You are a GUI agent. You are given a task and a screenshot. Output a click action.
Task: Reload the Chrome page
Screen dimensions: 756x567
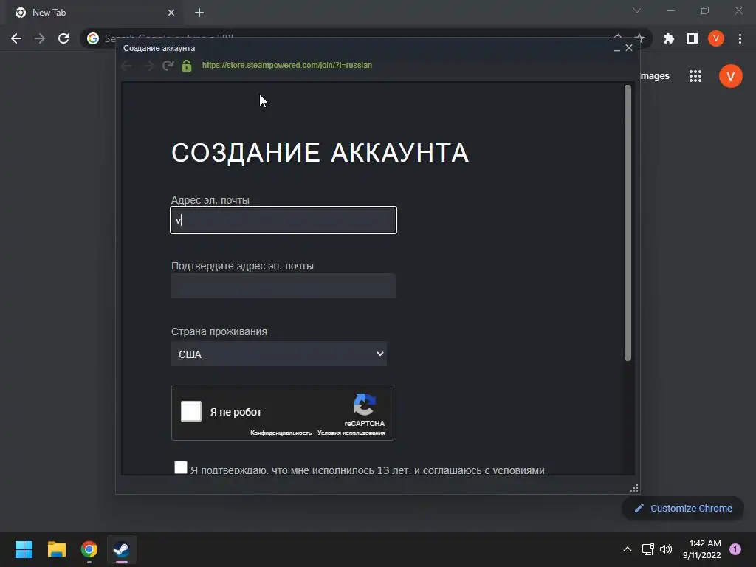(63, 38)
